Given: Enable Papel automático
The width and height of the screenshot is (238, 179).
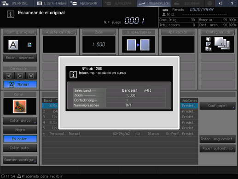Looking at the screenshot, I should click(x=217, y=149).
